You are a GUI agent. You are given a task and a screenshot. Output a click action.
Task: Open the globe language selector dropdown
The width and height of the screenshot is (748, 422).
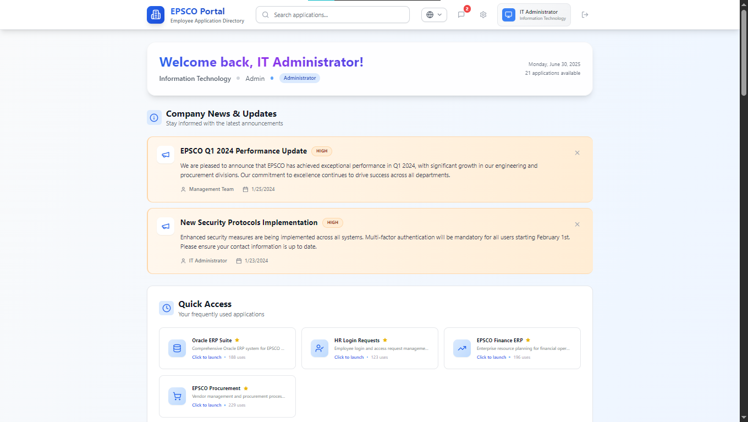tap(434, 15)
